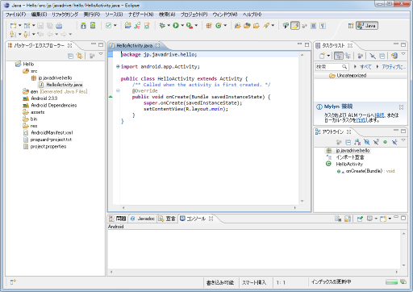Click the Task List search field

tap(332, 66)
